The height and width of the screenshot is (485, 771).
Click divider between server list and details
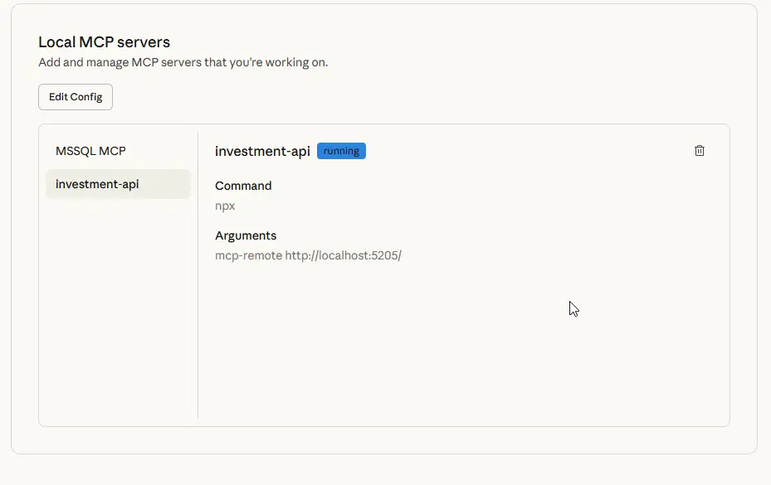pyautogui.click(x=198, y=274)
